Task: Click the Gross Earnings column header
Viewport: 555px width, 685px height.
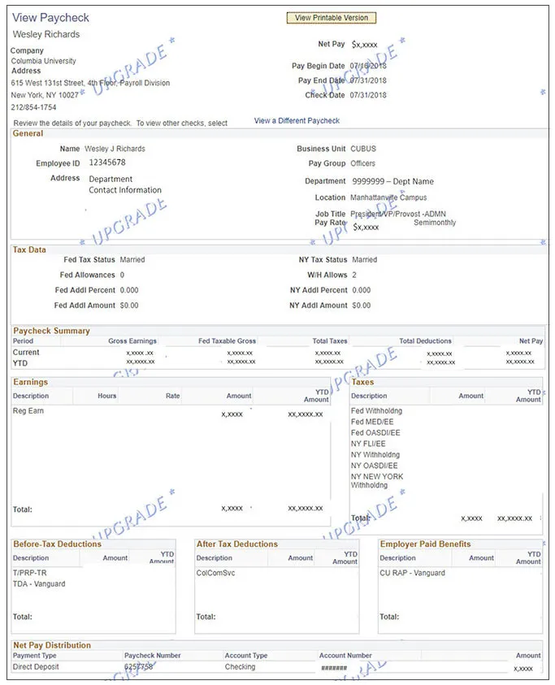Action: (x=132, y=341)
